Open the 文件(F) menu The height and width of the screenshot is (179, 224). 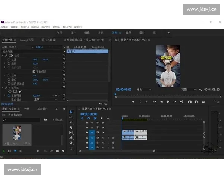4,27
